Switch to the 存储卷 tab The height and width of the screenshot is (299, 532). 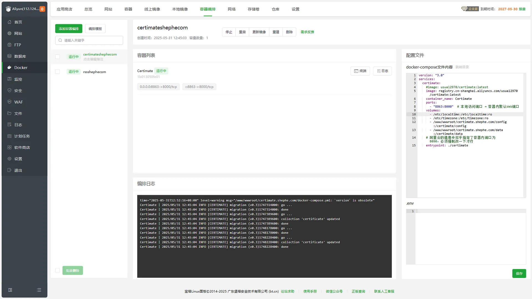[253, 9]
